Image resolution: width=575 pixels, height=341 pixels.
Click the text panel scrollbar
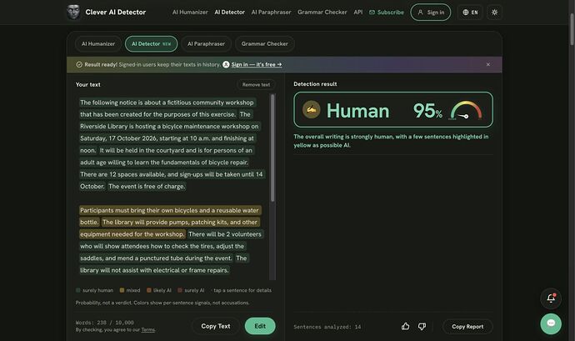click(272, 148)
